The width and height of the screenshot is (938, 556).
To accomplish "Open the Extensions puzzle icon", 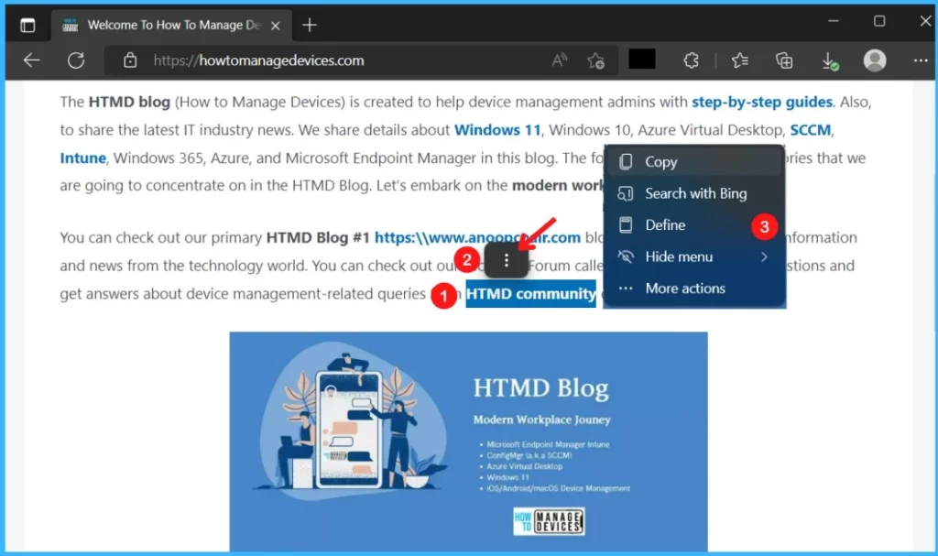I will coord(691,60).
